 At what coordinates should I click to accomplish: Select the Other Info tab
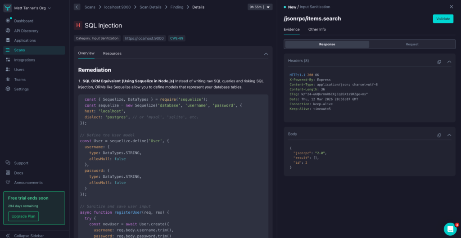(x=317, y=29)
